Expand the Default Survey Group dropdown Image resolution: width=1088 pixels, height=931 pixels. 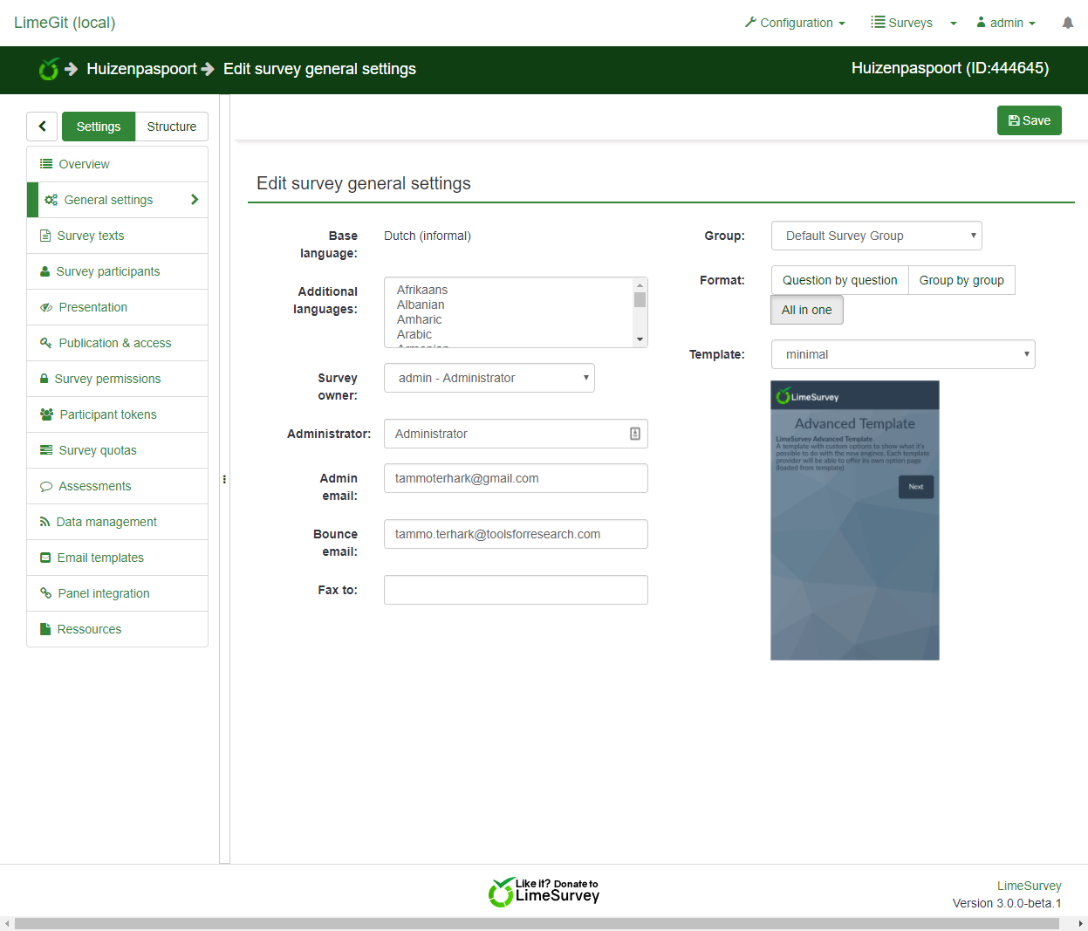(x=876, y=236)
